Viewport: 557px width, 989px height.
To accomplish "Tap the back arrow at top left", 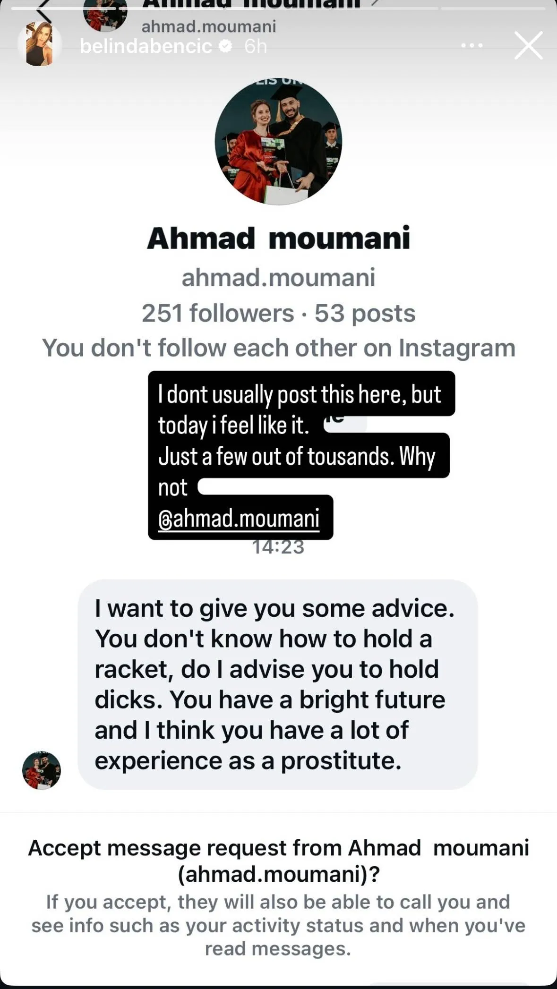I will (43, 10).
